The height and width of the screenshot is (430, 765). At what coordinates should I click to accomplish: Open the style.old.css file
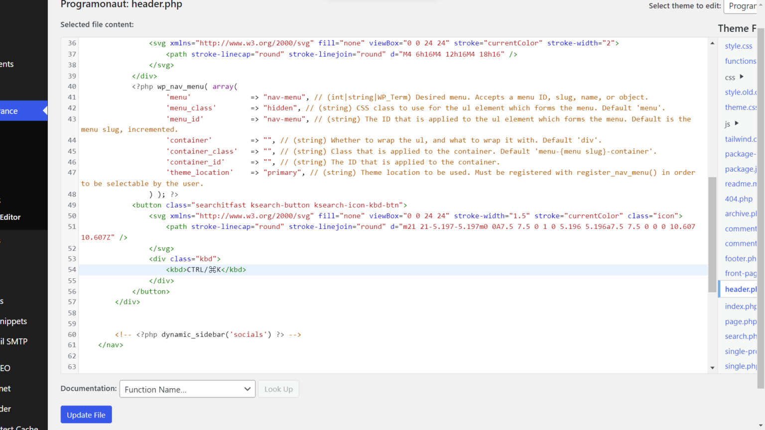740,92
